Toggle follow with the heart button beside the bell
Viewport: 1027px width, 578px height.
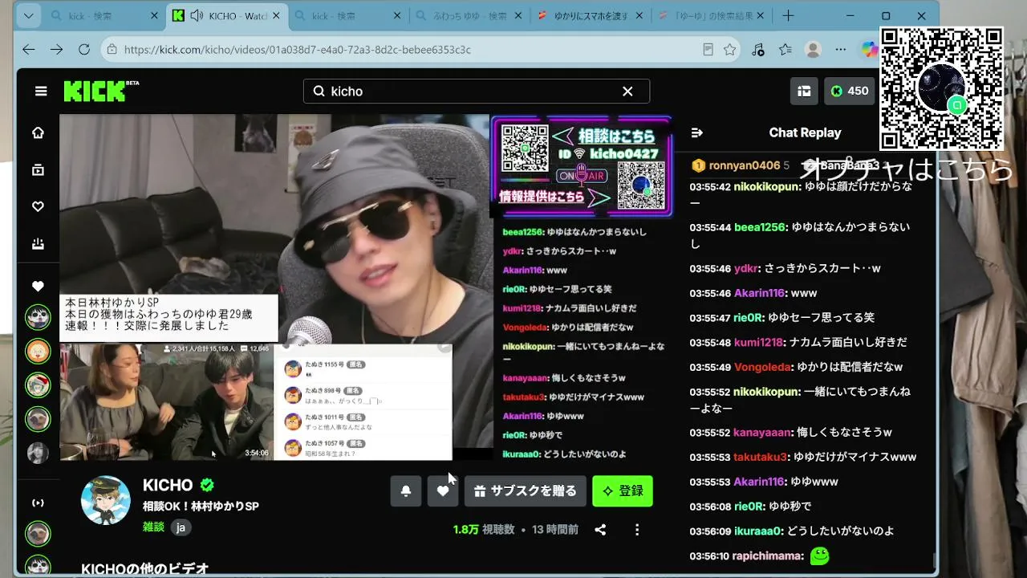tap(443, 491)
